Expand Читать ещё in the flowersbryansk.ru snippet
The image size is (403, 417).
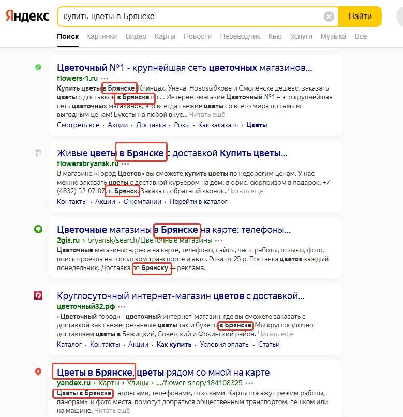click(246, 191)
